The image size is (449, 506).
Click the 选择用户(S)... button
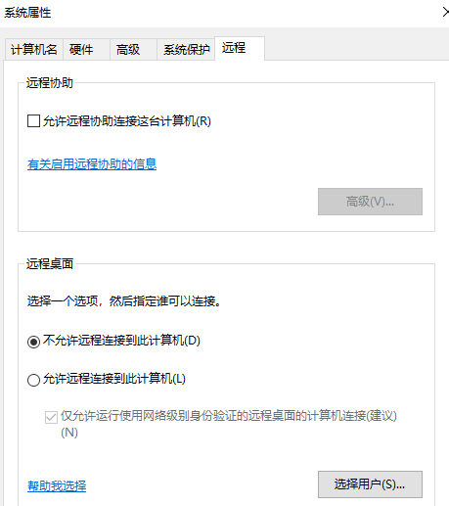[x=370, y=484]
